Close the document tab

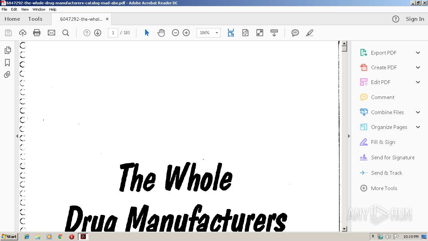coord(107,19)
